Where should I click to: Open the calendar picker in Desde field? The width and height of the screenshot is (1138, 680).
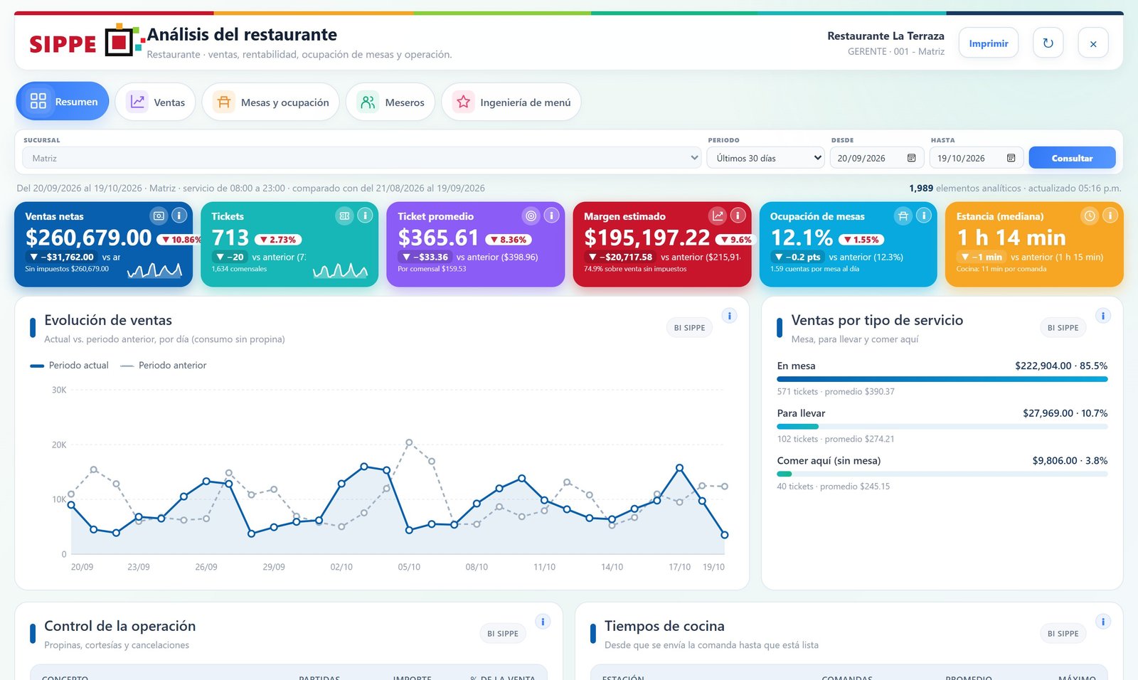pyautogui.click(x=912, y=158)
